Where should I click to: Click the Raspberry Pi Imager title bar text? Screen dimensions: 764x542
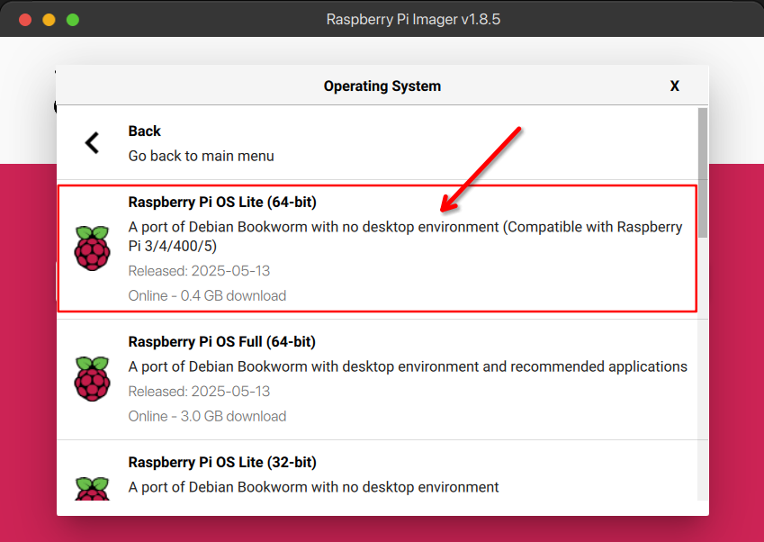coord(382,18)
